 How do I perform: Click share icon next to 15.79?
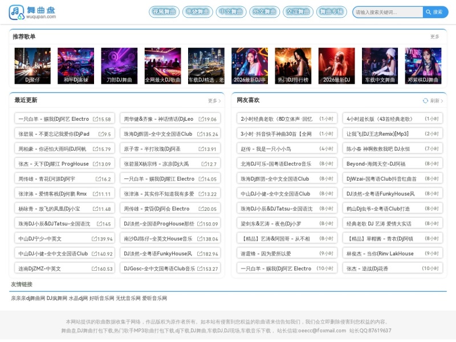[x=95, y=149]
